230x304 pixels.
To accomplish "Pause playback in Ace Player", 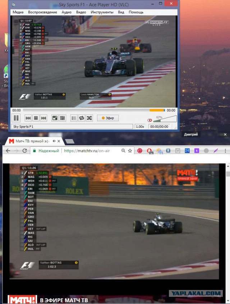I will [16, 118].
